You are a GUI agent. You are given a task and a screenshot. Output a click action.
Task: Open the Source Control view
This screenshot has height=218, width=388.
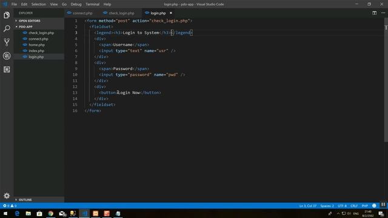[x=7, y=42]
